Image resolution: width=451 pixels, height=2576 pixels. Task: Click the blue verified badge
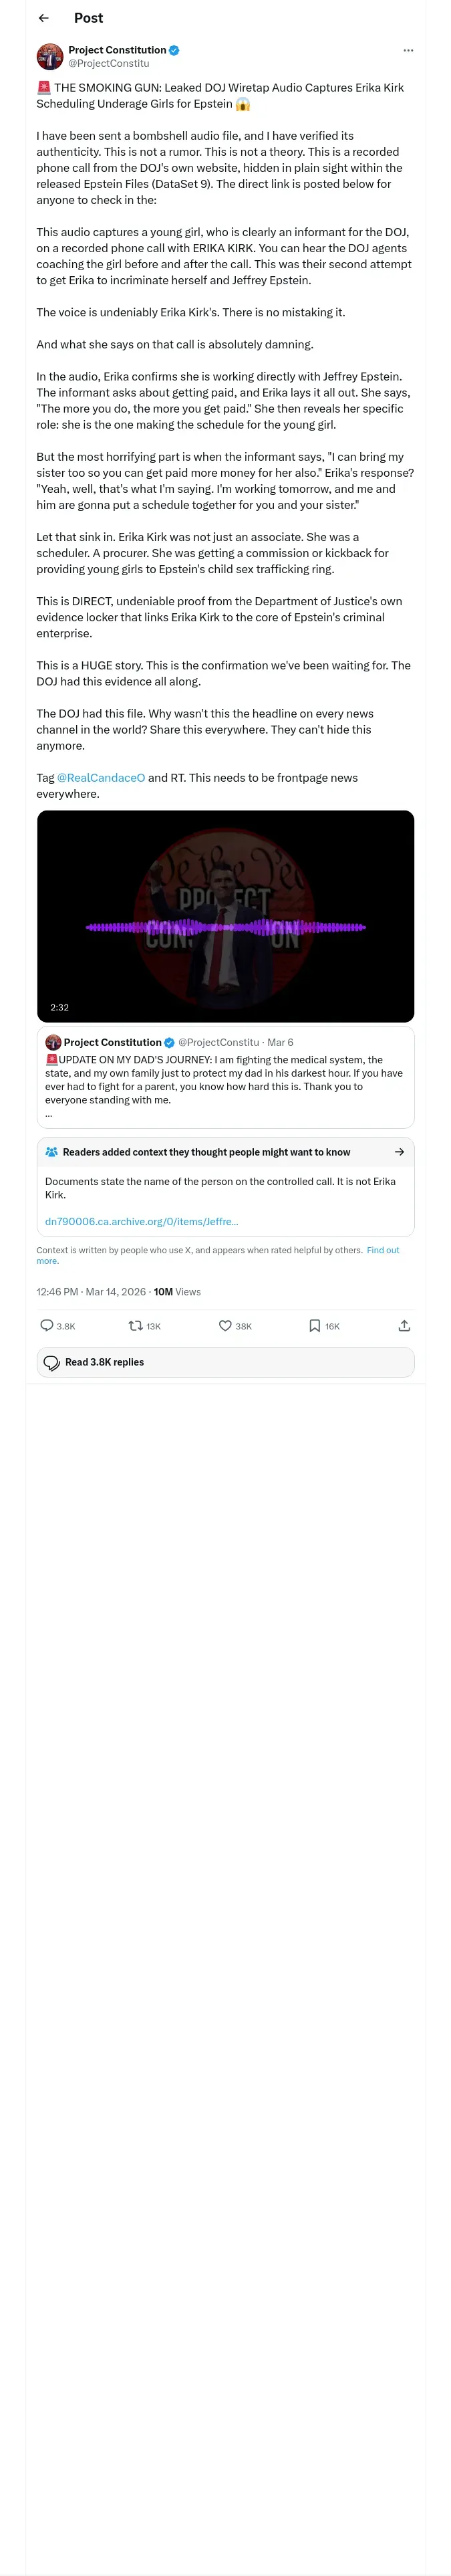175,50
